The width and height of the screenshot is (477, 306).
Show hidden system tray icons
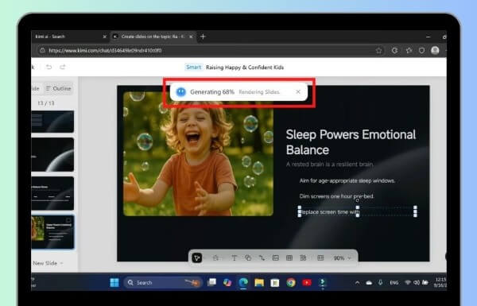358,283
